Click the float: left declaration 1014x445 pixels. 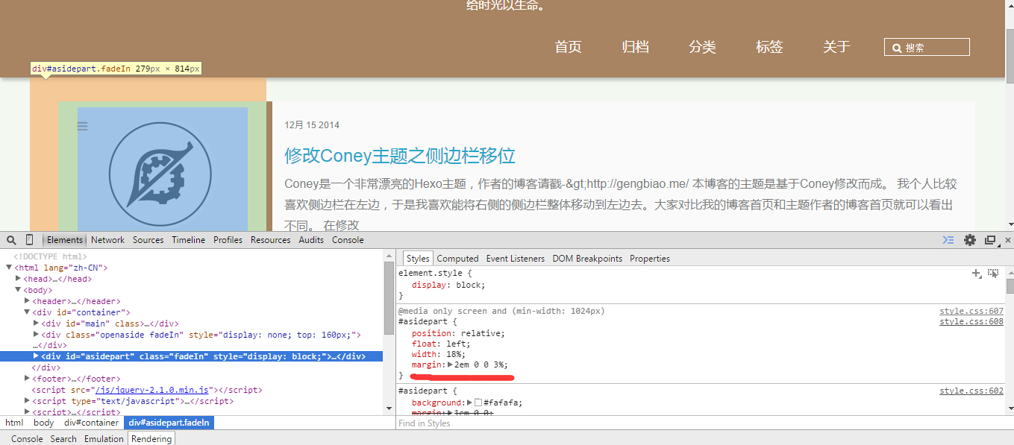click(442, 344)
